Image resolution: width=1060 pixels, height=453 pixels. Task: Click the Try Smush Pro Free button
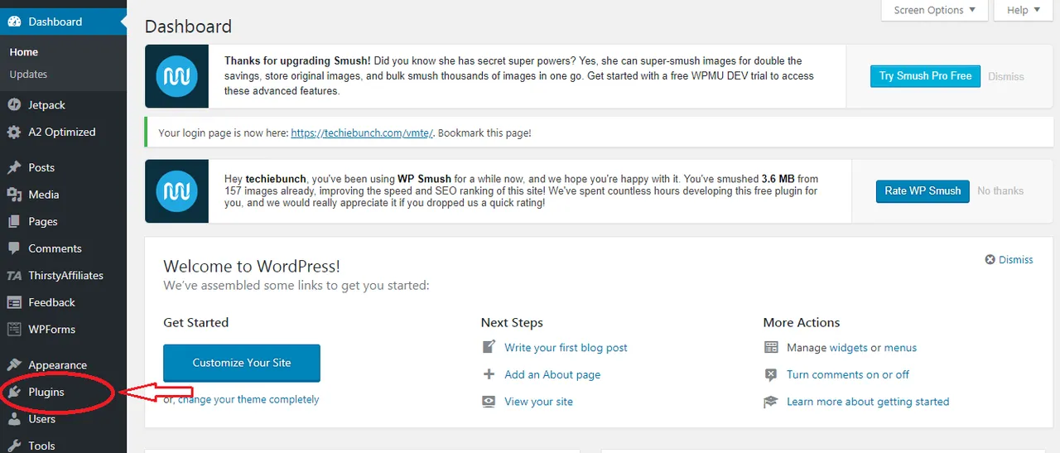[x=925, y=76]
